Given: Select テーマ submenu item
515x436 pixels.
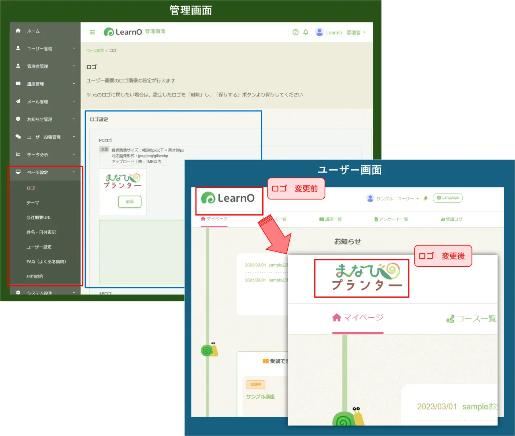Looking at the screenshot, I should (33, 203).
